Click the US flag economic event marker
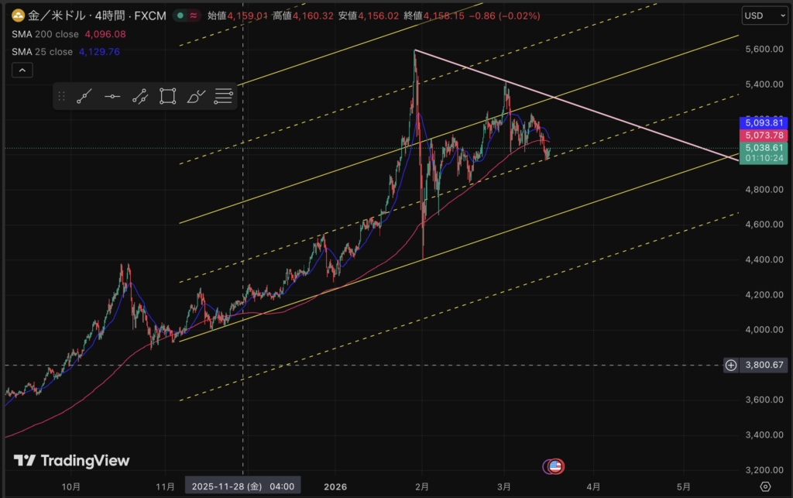The image size is (793, 498). [x=554, y=466]
